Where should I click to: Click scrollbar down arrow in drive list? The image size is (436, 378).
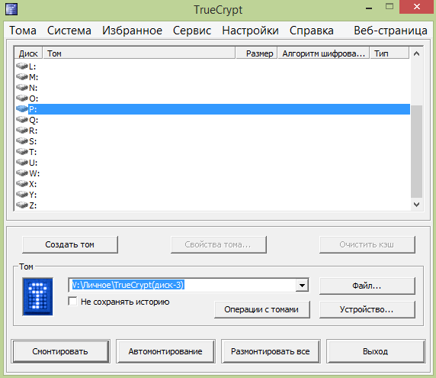[x=416, y=205]
